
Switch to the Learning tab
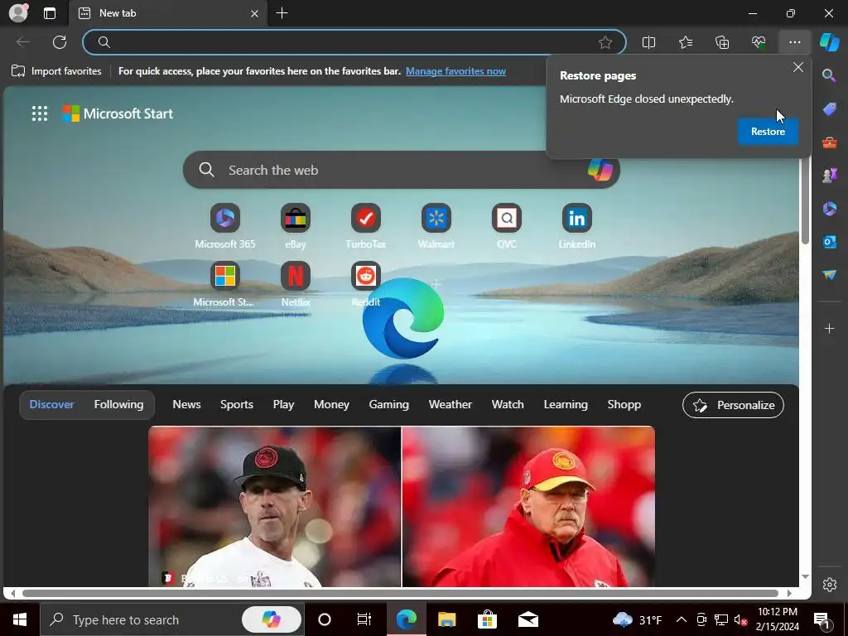(565, 404)
